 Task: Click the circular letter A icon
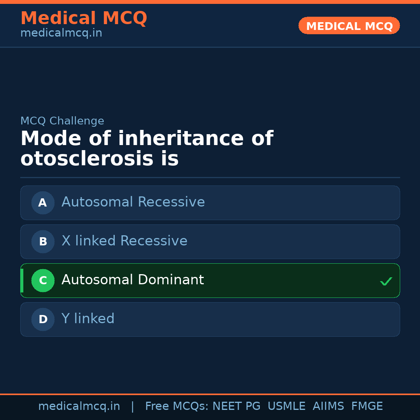(43, 203)
